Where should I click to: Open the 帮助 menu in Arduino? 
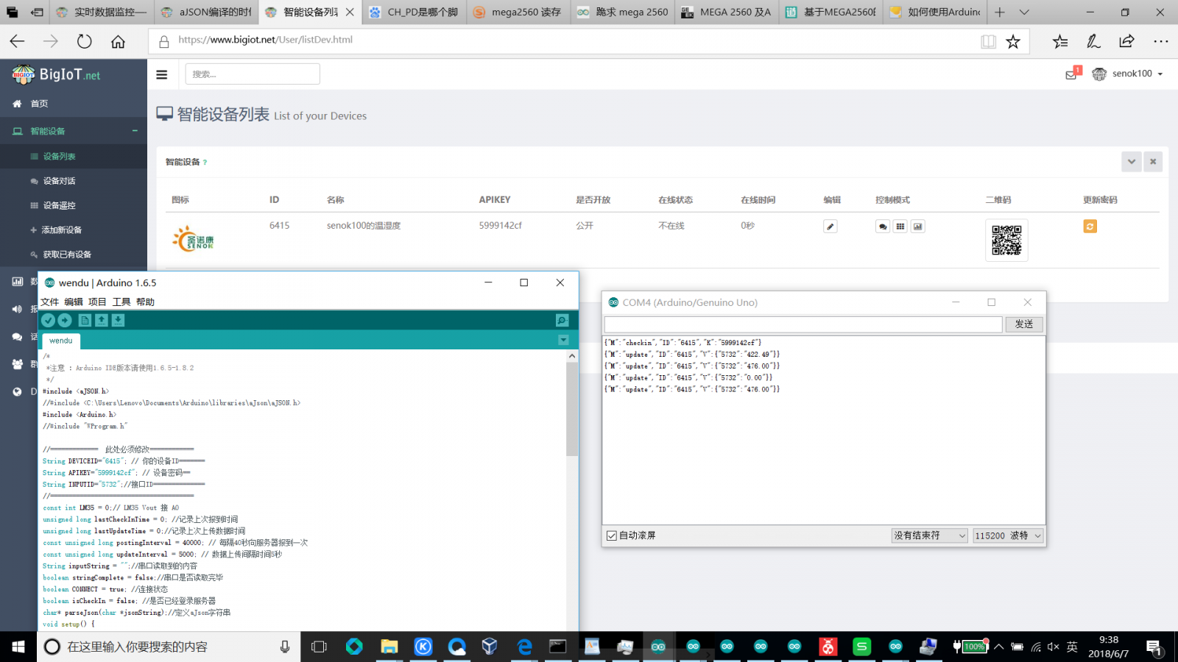pyautogui.click(x=145, y=302)
